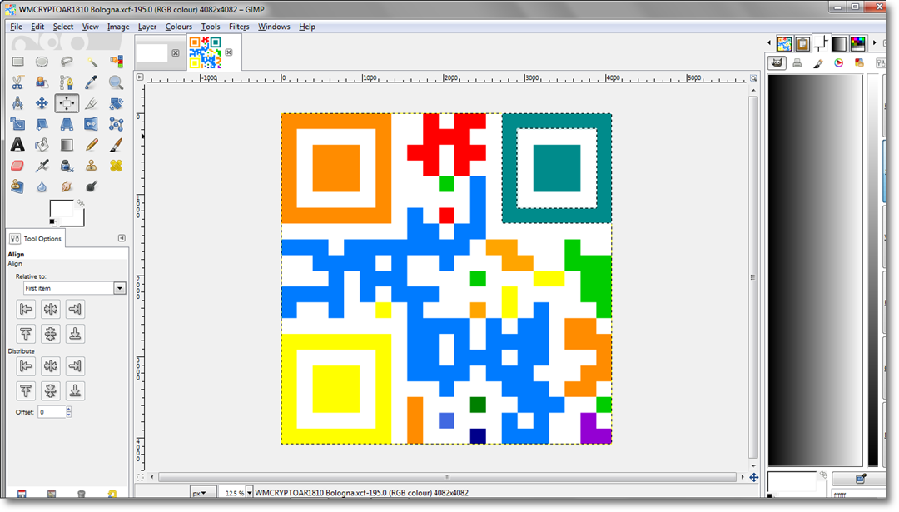Viewport: 899px width, 512px height.
Task: Align top edge of target
Action: 26,334
